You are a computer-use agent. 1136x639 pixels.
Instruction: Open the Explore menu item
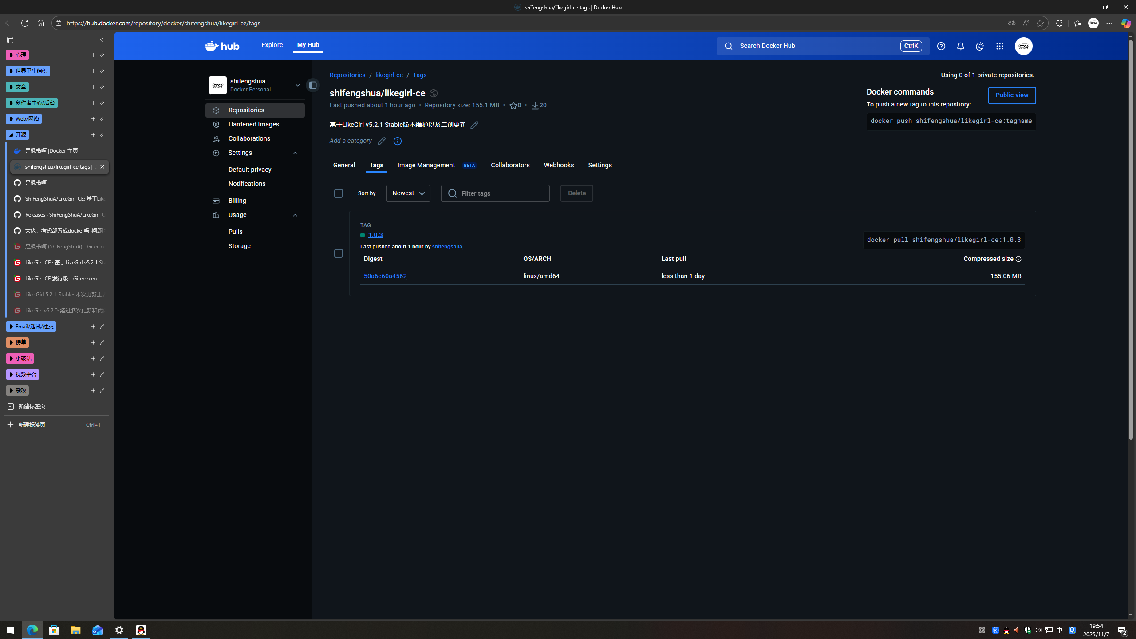272,45
